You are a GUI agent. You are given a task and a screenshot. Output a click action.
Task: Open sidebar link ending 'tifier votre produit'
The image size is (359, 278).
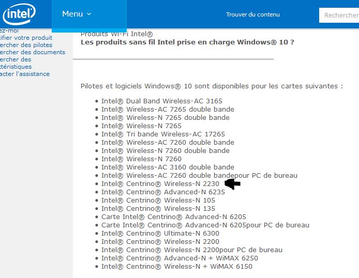tap(26, 38)
